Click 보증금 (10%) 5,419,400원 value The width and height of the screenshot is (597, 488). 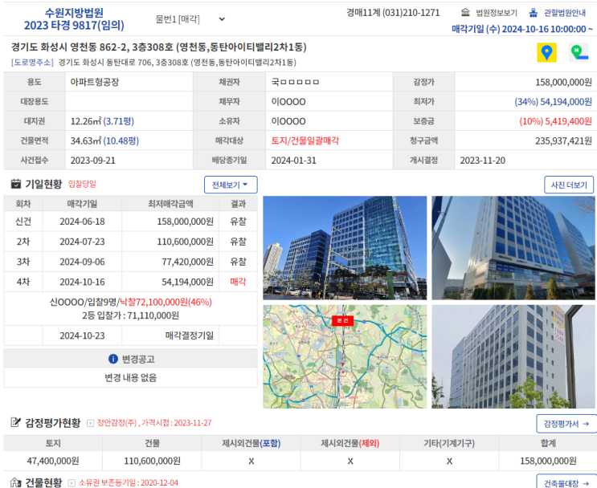[x=555, y=121]
